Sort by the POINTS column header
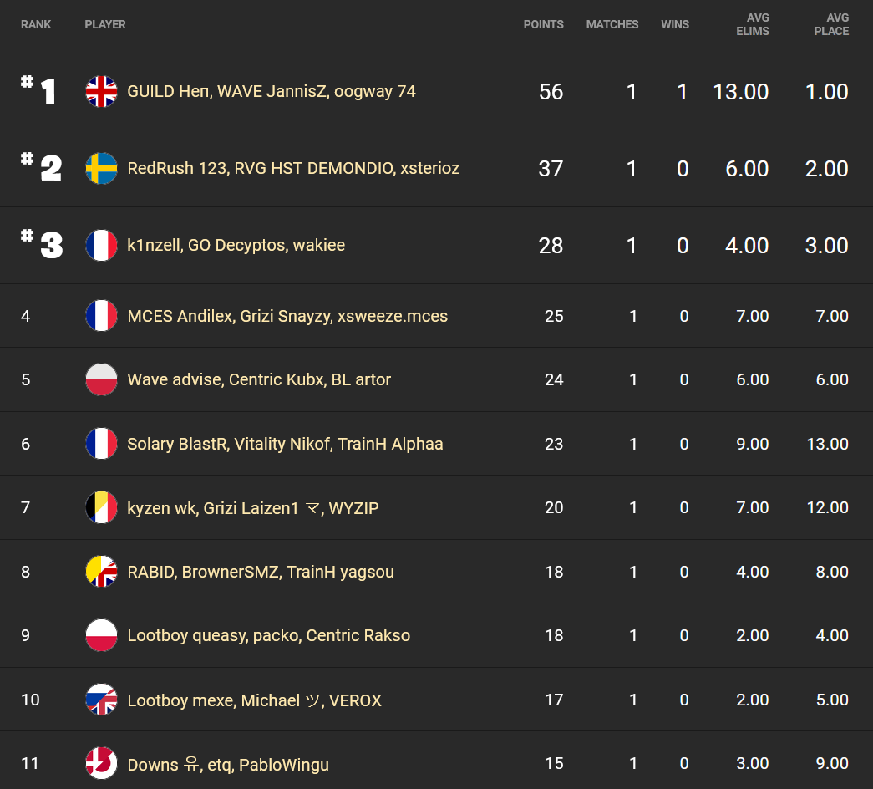 point(543,24)
